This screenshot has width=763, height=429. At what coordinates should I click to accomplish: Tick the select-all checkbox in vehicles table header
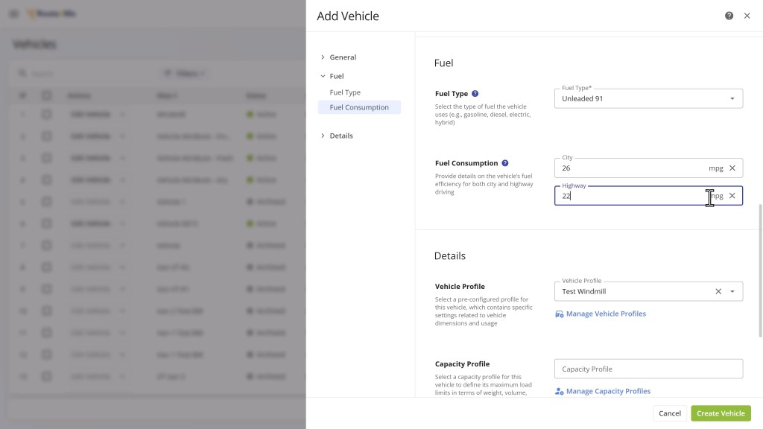pos(47,95)
